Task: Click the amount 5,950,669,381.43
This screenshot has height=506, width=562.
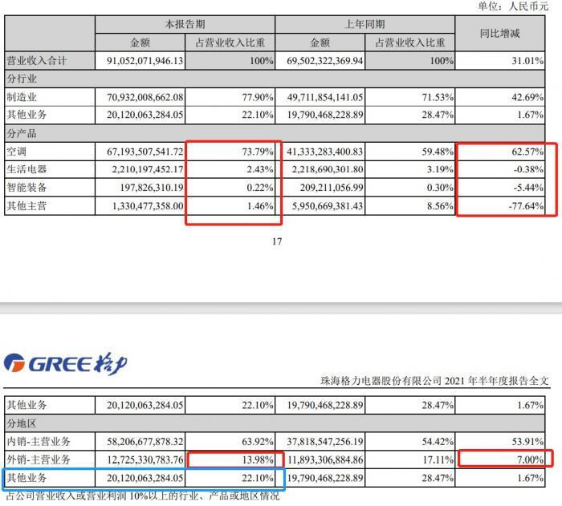Action: pyautogui.click(x=328, y=206)
